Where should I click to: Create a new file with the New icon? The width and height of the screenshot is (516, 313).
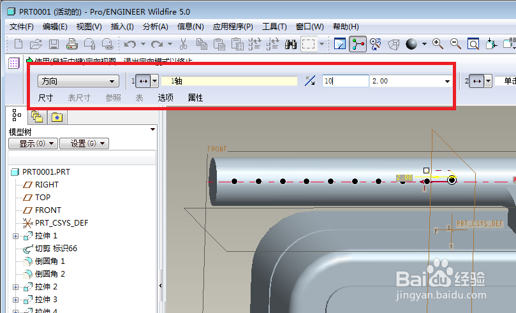coord(18,44)
